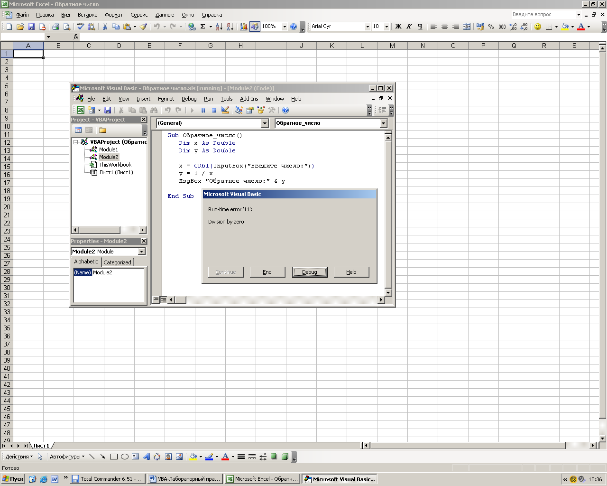Toggle Bold (Ж) formatting
The width and height of the screenshot is (607, 486).
pos(398,27)
